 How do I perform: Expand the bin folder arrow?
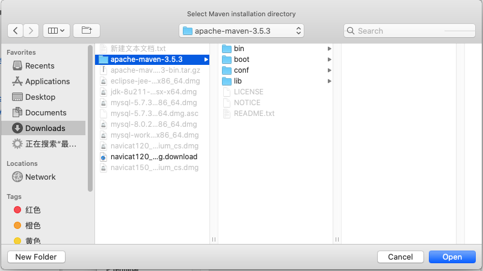(329, 49)
